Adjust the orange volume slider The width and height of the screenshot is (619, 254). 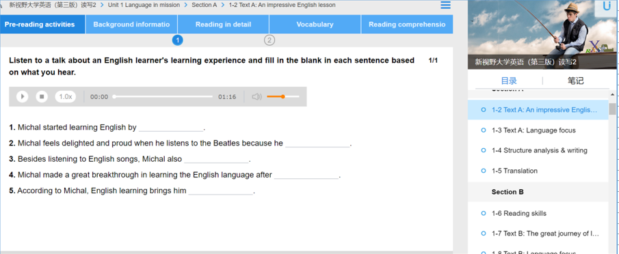pyautogui.click(x=282, y=96)
